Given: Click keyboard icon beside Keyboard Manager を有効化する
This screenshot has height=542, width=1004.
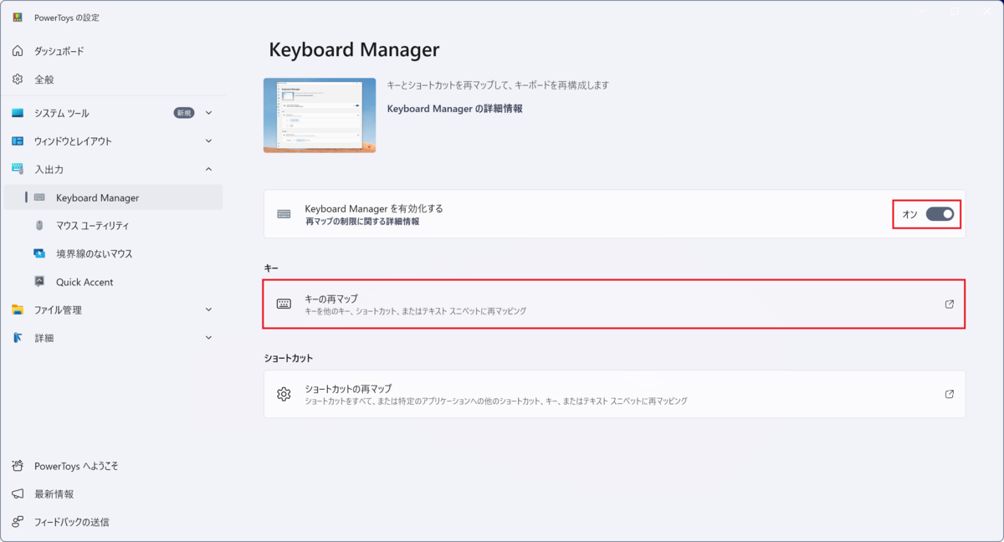Looking at the screenshot, I should (x=284, y=214).
